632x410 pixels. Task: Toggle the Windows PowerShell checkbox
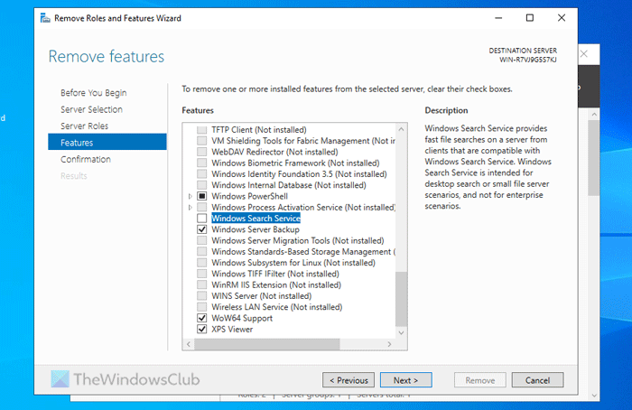[x=202, y=196]
